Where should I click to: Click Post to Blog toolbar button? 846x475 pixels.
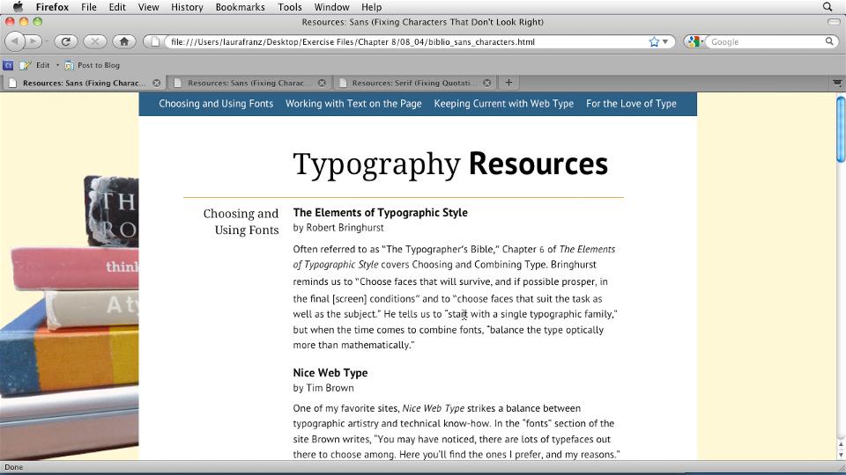click(x=93, y=65)
